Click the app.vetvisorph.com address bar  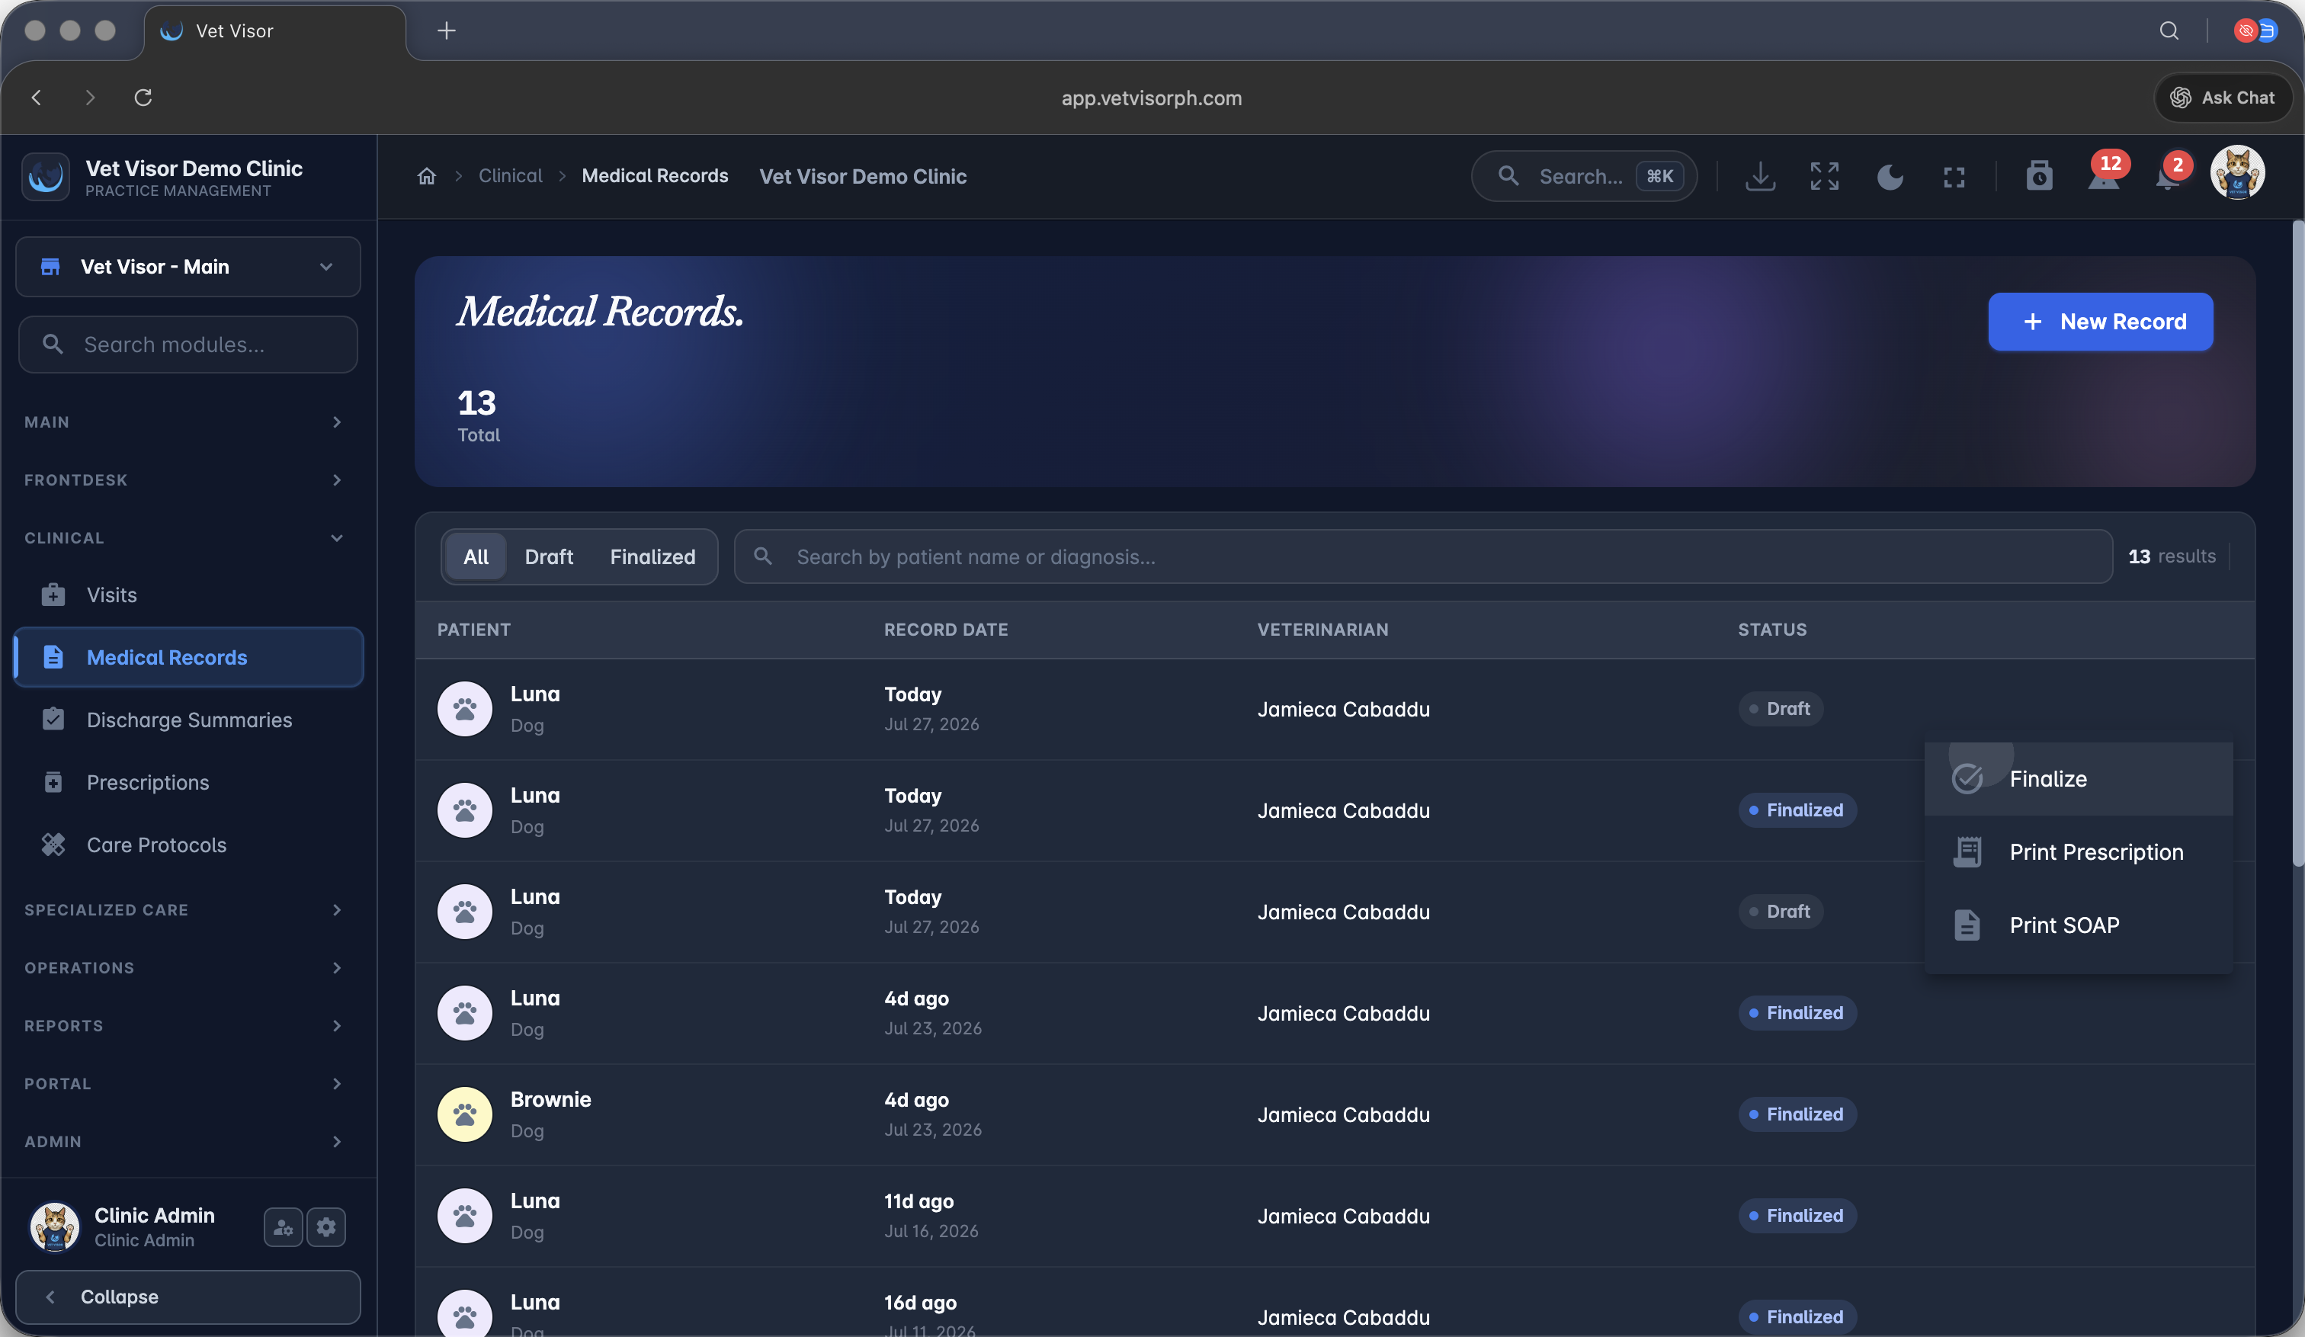coord(1152,98)
